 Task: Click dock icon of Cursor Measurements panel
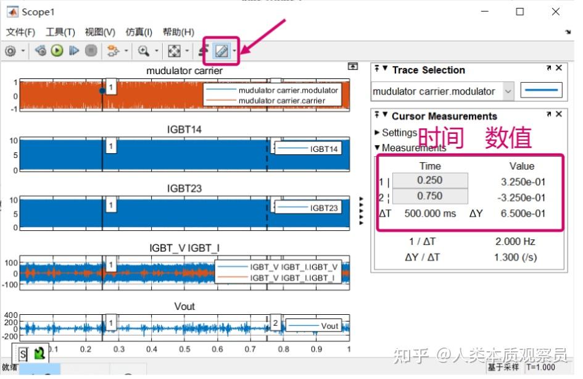[x=377, y=115]
